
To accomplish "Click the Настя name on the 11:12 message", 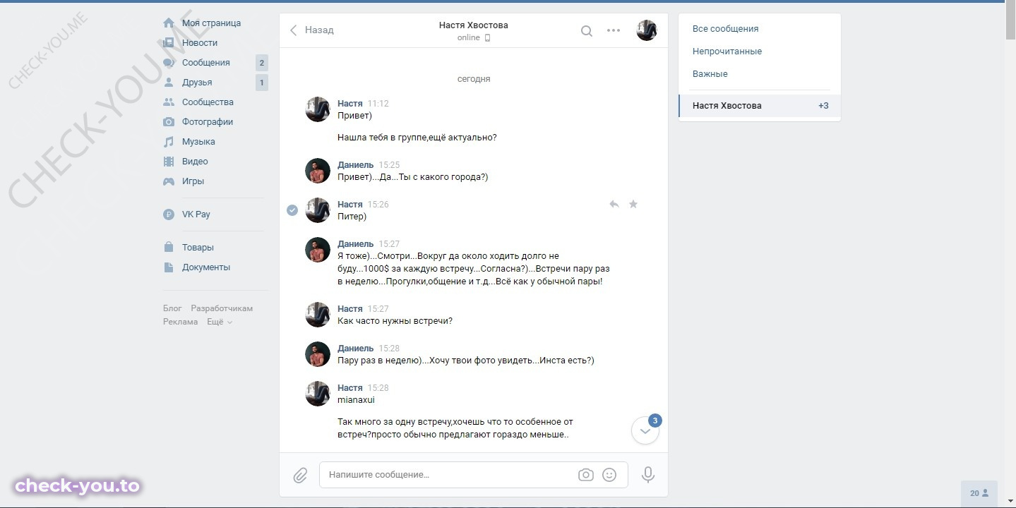I will 350,103.
